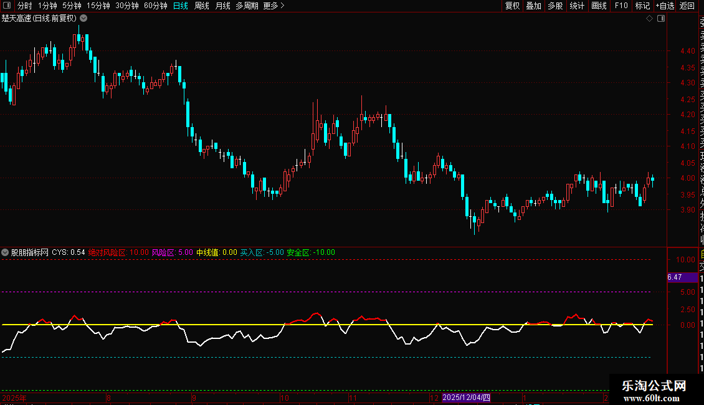This screenshot has height=405, width=704.
Task: Open the indicator dropdown beside 股朋指标网
Action: click(x=5, y=252)
